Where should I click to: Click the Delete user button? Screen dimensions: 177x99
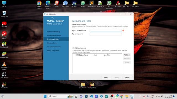(127, 62)
